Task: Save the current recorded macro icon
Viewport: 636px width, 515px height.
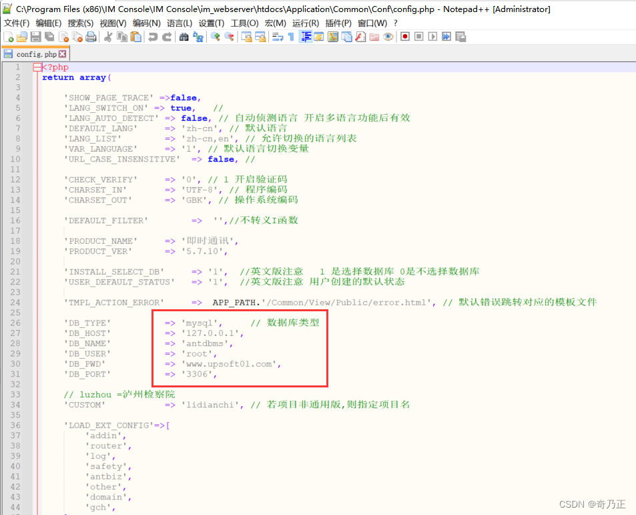Action: click(x=460, y=37)
